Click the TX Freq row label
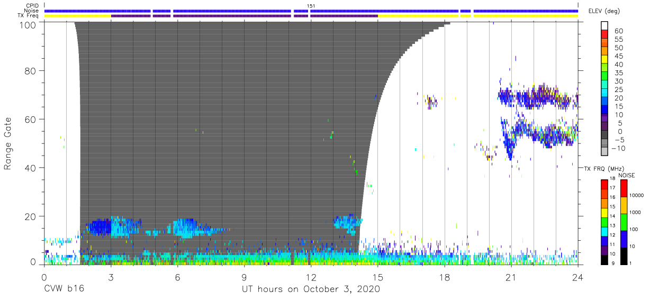 click(x=28, y=15)
